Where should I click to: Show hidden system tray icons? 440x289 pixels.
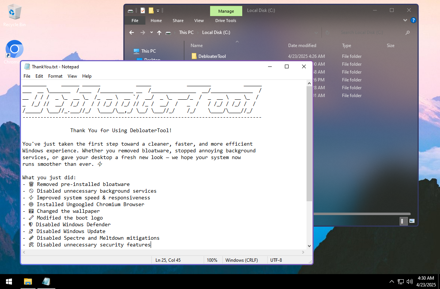click(x=392, y=282)
